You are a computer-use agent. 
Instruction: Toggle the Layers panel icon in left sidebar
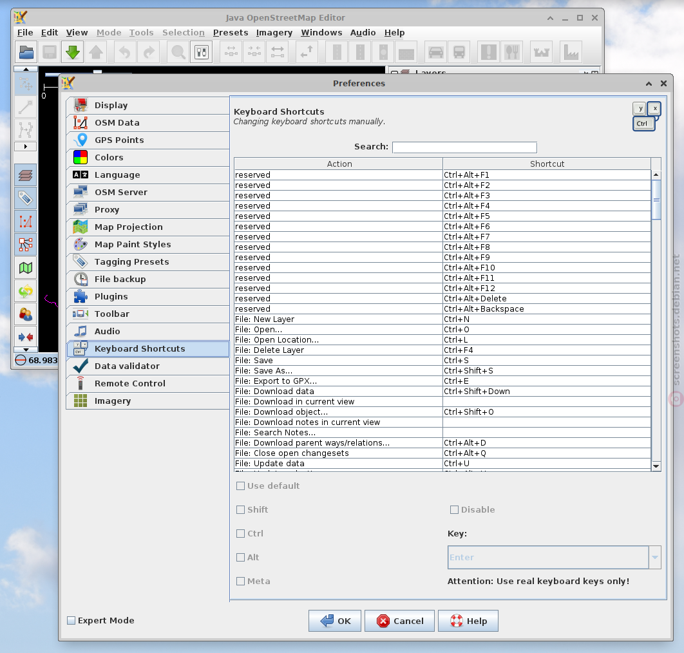pos(25,175)
